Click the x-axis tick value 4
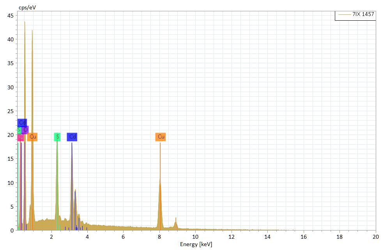This screenshot has width=382, height=250. (x=87, y=237)
